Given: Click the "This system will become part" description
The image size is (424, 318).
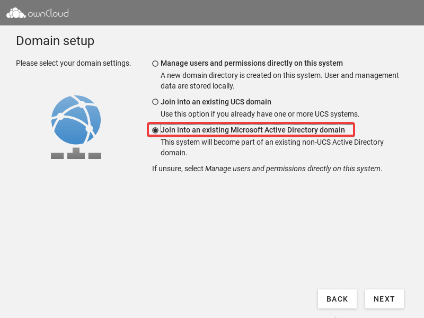Looking at the screenshot, I should [272, 147].
